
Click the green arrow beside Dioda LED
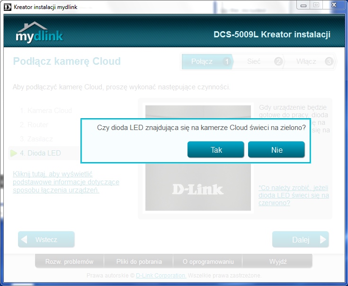click(x=14, y=153)
